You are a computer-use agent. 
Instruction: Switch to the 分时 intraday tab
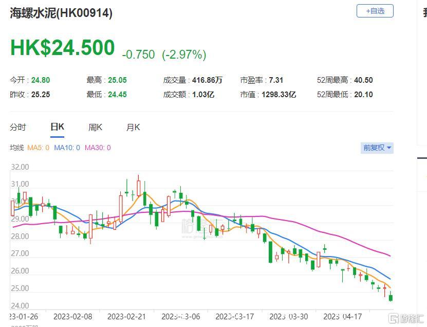point(18,127)
